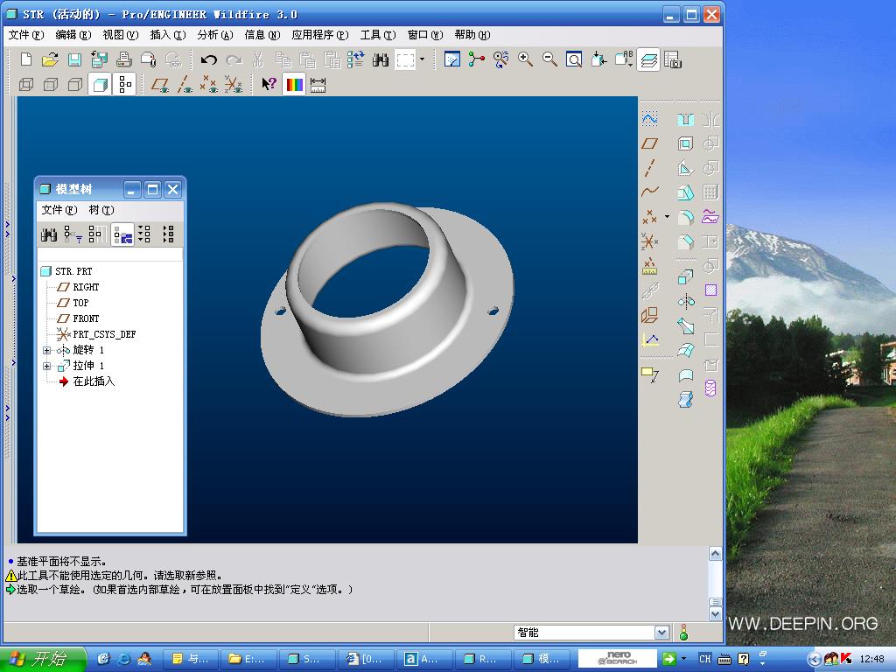Create a new file with the New icon
This screenshot has height=672, width=896.
(26, 59)
